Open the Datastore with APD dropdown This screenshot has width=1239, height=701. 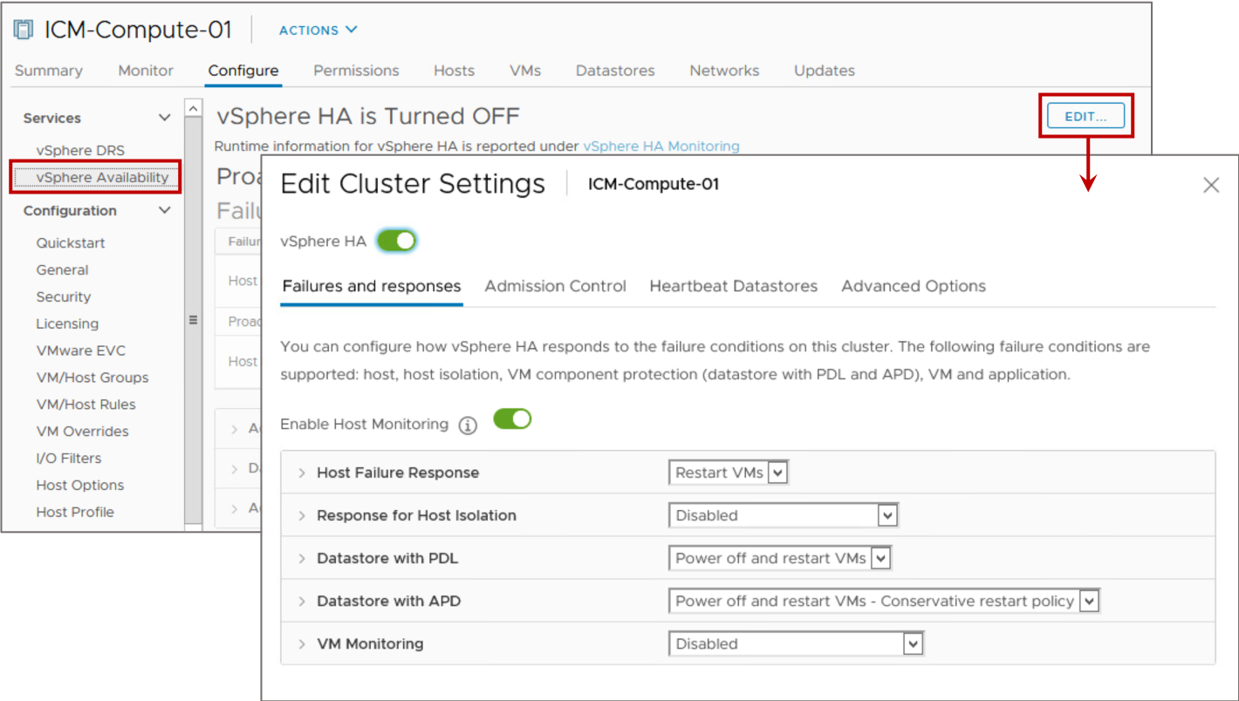tap(884, 601)
